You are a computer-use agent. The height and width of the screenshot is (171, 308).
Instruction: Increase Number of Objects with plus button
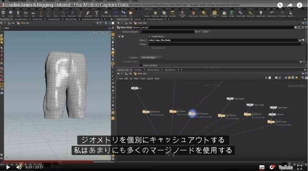[196, 32]
